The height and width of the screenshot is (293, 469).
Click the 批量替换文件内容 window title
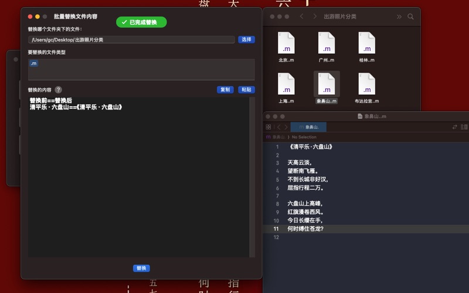(x=76, y=16)
